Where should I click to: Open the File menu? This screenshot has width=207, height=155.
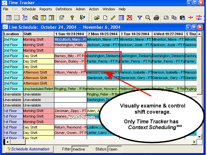click(x=5, y=9)
